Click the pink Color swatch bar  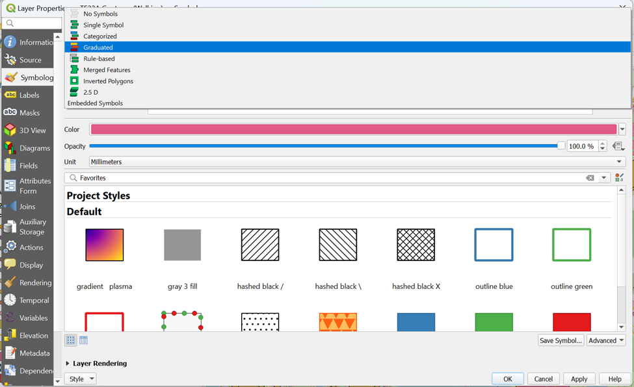point(353,129)
